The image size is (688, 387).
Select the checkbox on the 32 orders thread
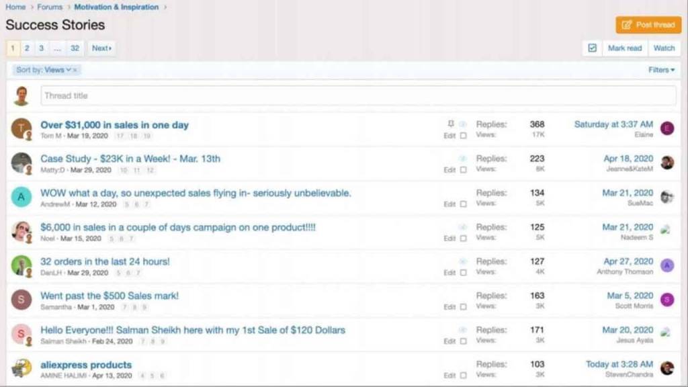463,273
